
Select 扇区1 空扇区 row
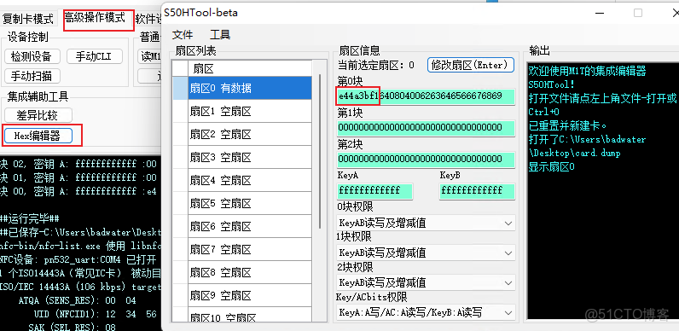[x=250, y=112]
